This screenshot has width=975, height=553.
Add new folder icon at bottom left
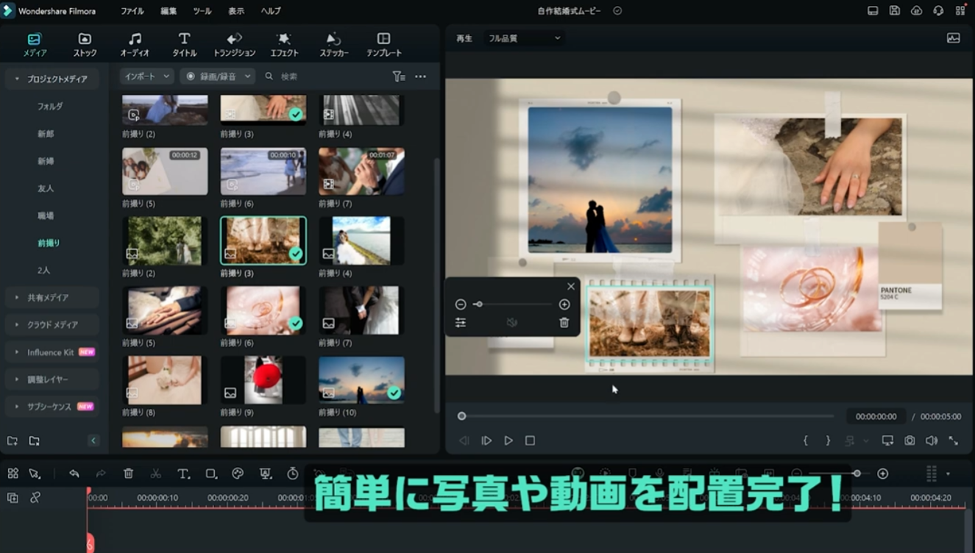(13, 441)
